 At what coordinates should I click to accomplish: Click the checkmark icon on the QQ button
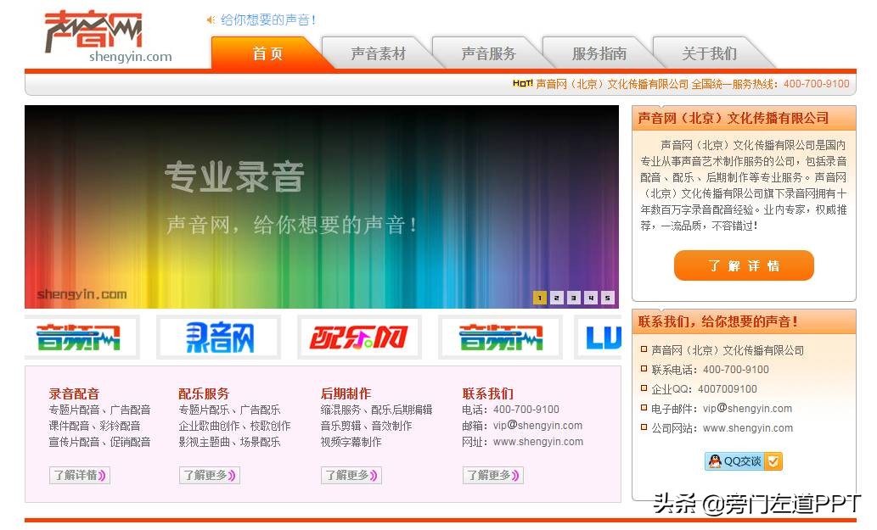click(773, 461)
